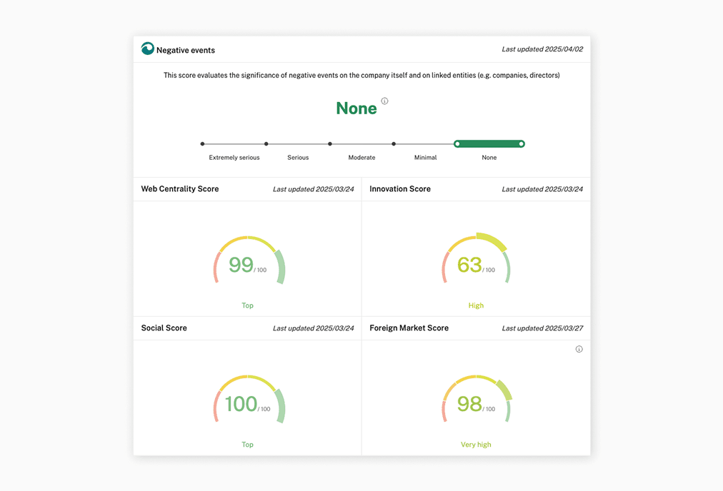Select the Serious point on severity scale
Image resolution: width=723 pixels, height=491 pixels.
point(266,144)
